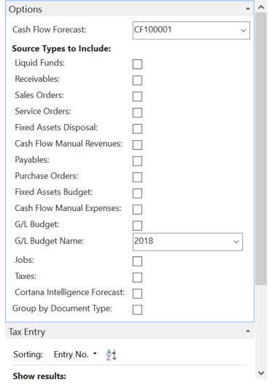Check Fixed Assets Disposal box

pos(137,128)
